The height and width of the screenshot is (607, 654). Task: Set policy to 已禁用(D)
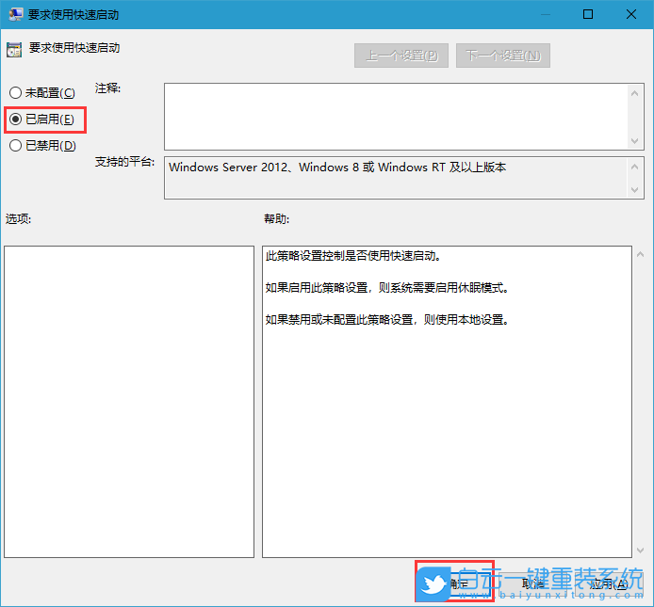click(x=42, y=145)
